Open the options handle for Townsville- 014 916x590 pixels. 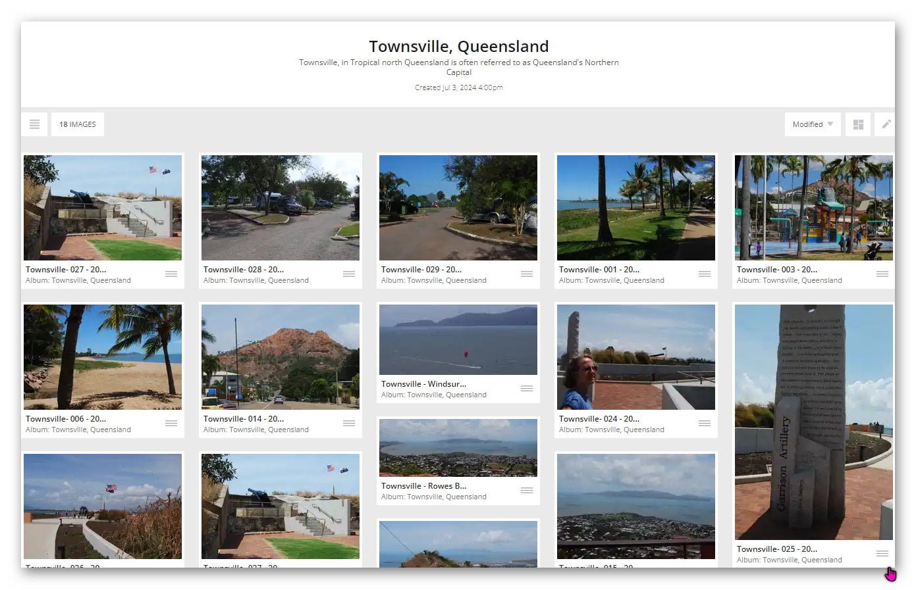pyautogui.click(x=349, y=424)
